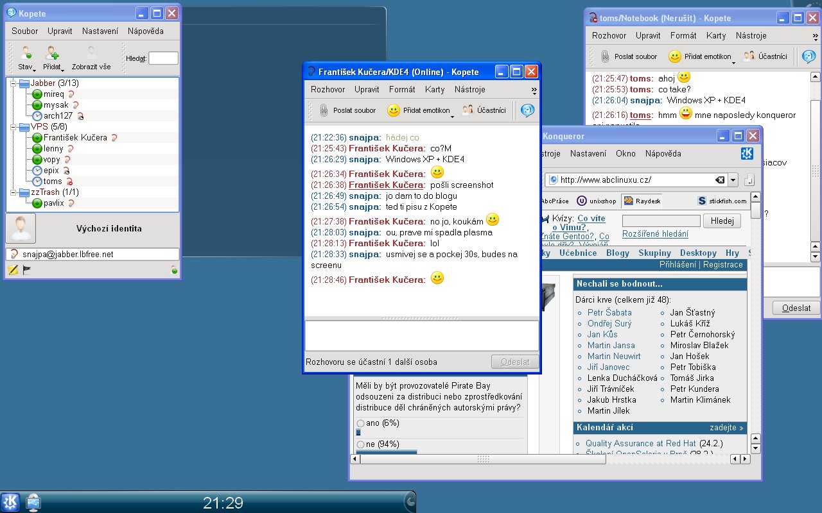
Task: Open the Stav status button in Kopete
Action: (x=26, y=58)
